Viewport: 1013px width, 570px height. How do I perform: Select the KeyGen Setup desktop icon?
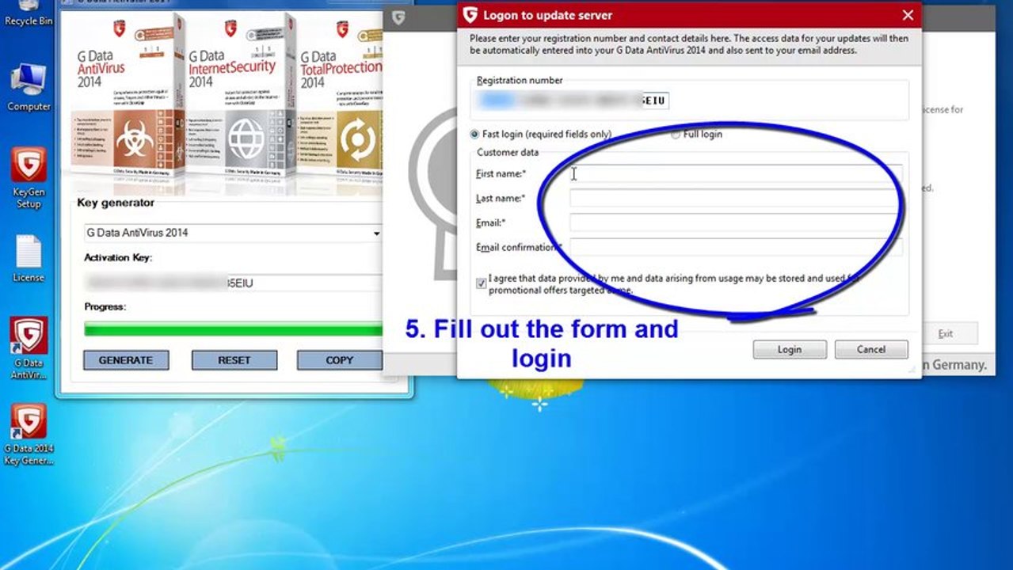tap(29, 177)
